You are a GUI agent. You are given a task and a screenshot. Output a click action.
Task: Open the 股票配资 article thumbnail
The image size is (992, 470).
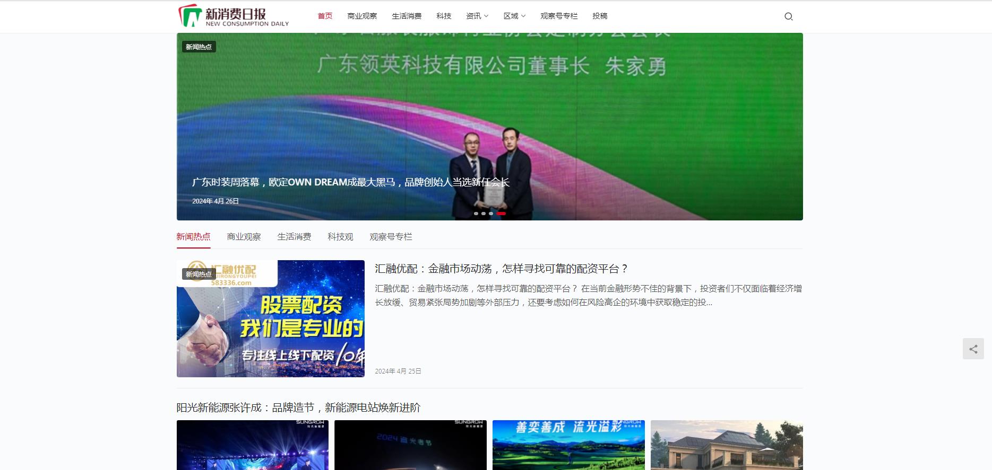pos(271,319)
